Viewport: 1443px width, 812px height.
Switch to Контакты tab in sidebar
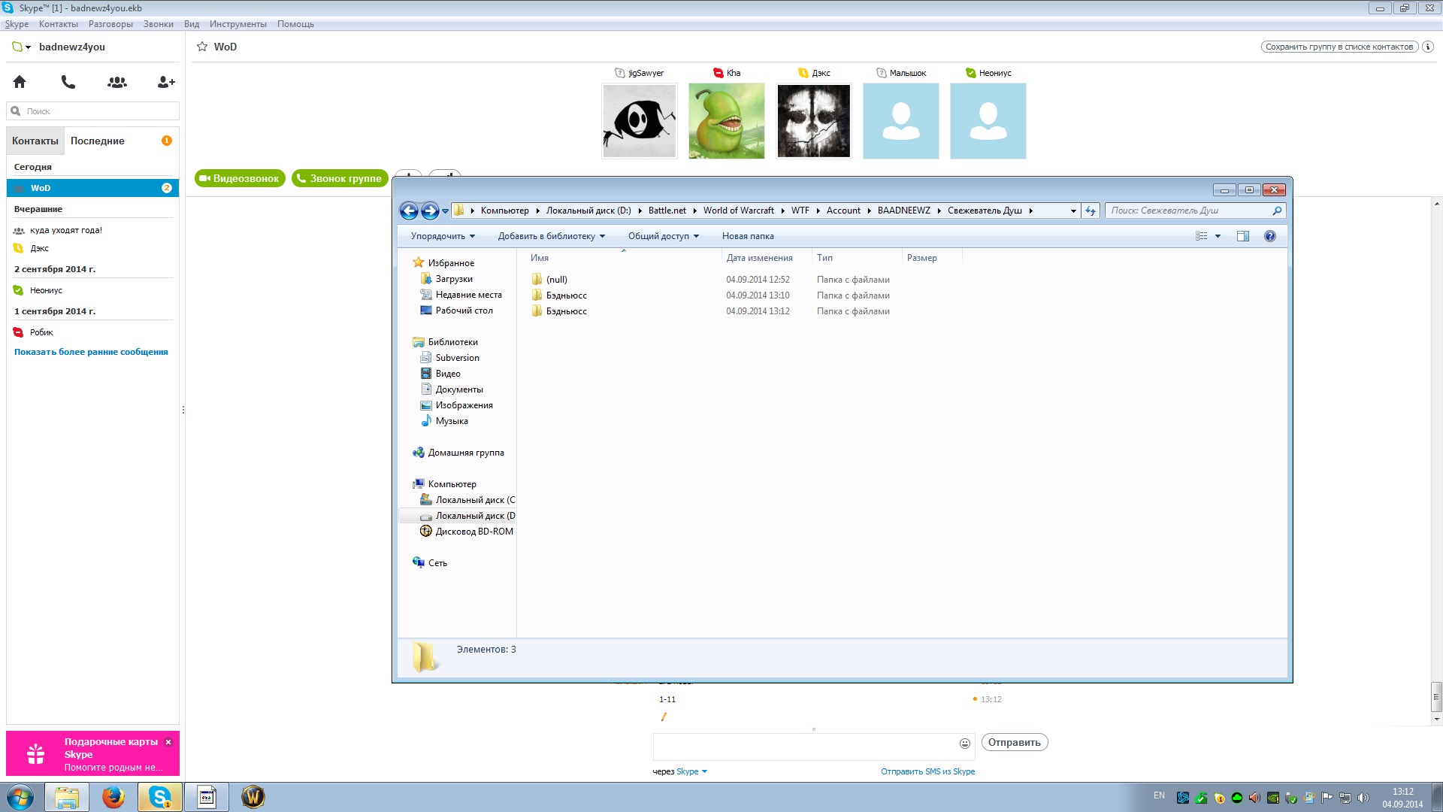click(35, 141)
